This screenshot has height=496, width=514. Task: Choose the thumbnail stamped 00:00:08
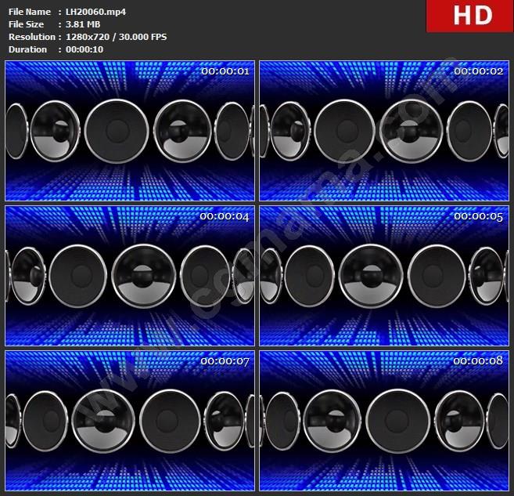click(x=383, y=420)
